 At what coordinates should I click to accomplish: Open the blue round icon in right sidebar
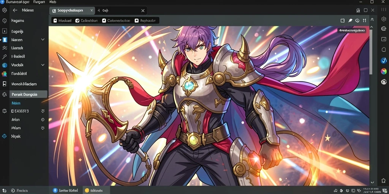(x=384, y=60)
